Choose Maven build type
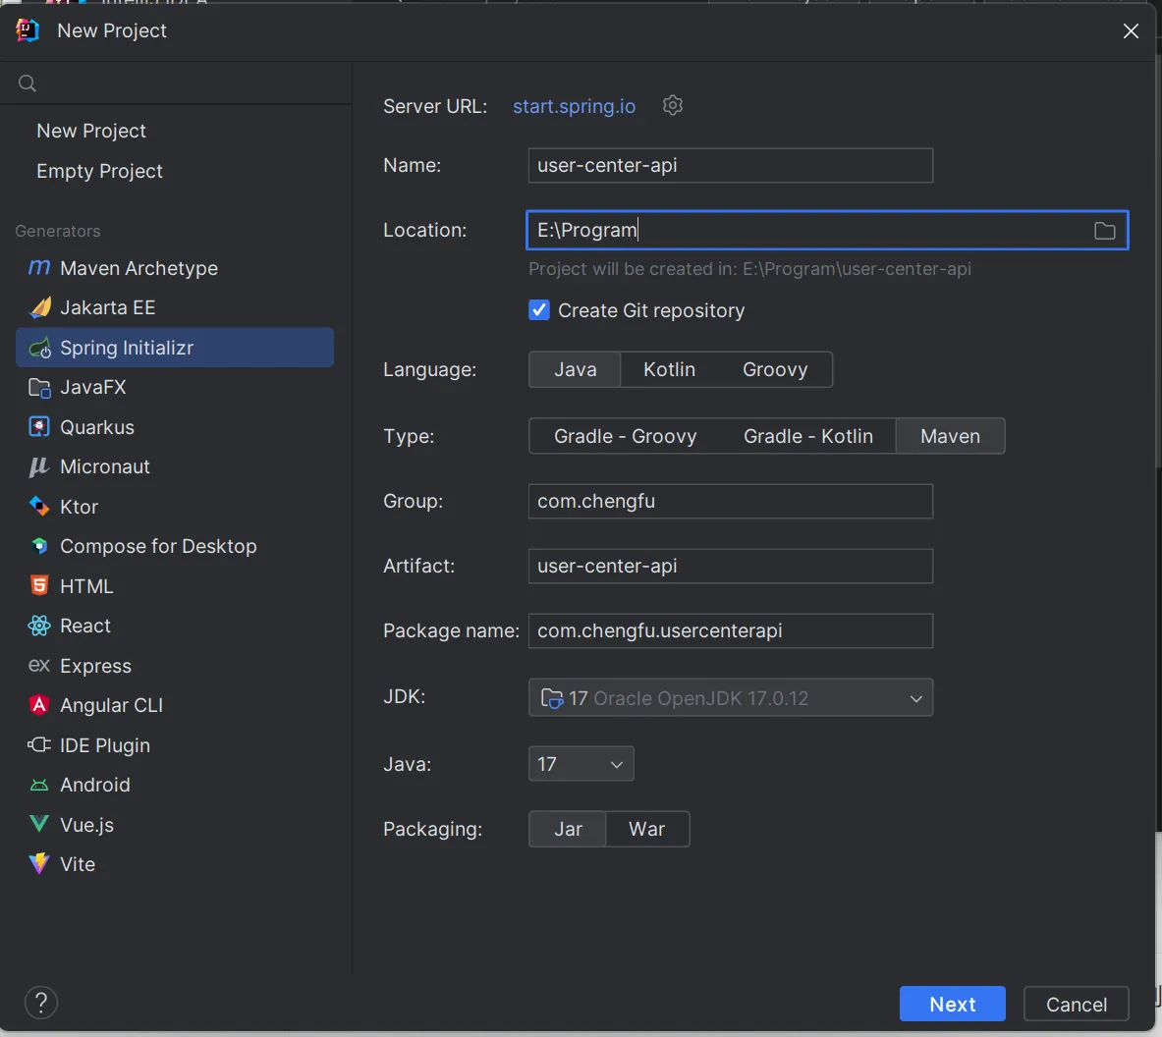The height and width of the screenshot is (1037, 1162). [x=950, y=436]
